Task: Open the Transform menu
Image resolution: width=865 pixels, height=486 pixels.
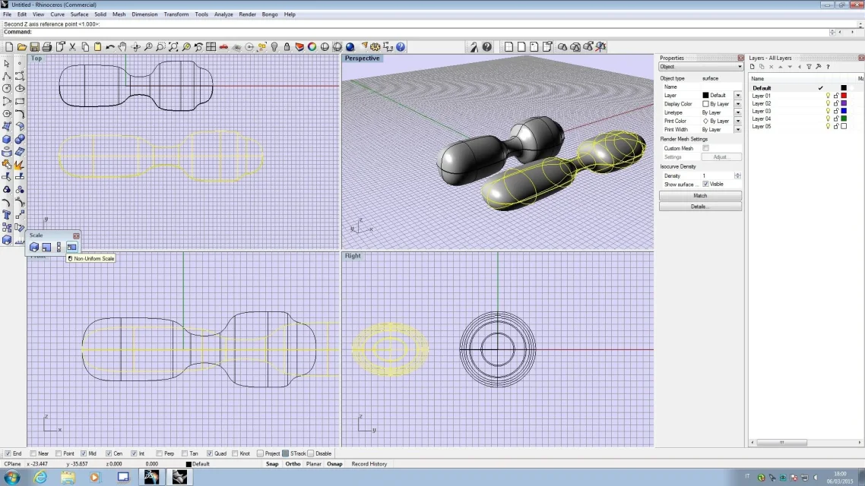Action: (x=176, y=14)
